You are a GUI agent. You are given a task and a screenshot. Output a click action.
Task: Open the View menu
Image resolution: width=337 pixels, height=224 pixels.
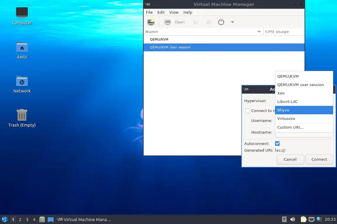[x=174, y=13]
